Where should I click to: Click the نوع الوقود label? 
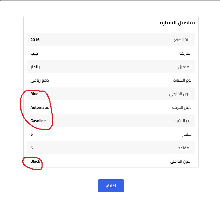(x=182, y=121)
